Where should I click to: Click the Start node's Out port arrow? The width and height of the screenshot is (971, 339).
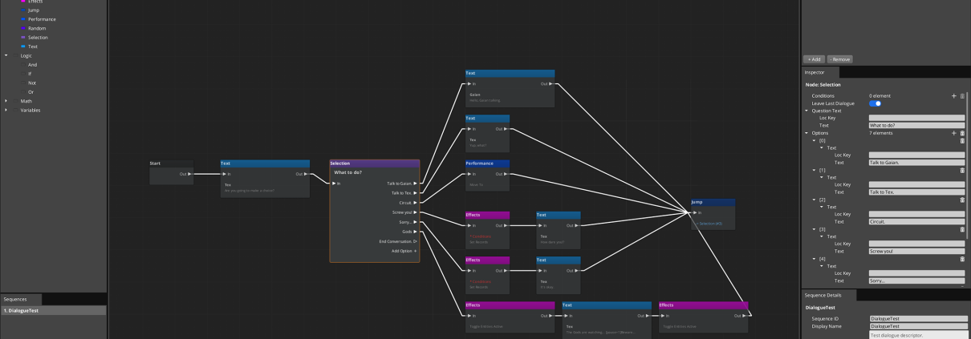click(189, 174)
